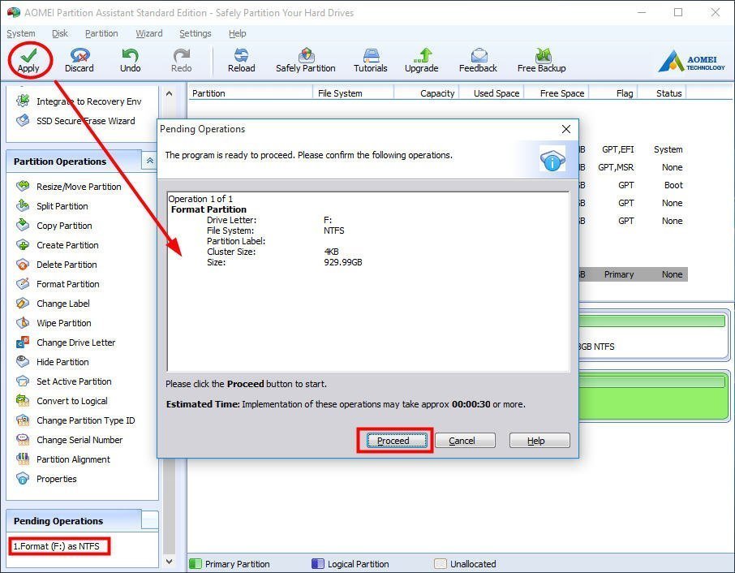Select Set Active Partition operation

pos(64,381)
